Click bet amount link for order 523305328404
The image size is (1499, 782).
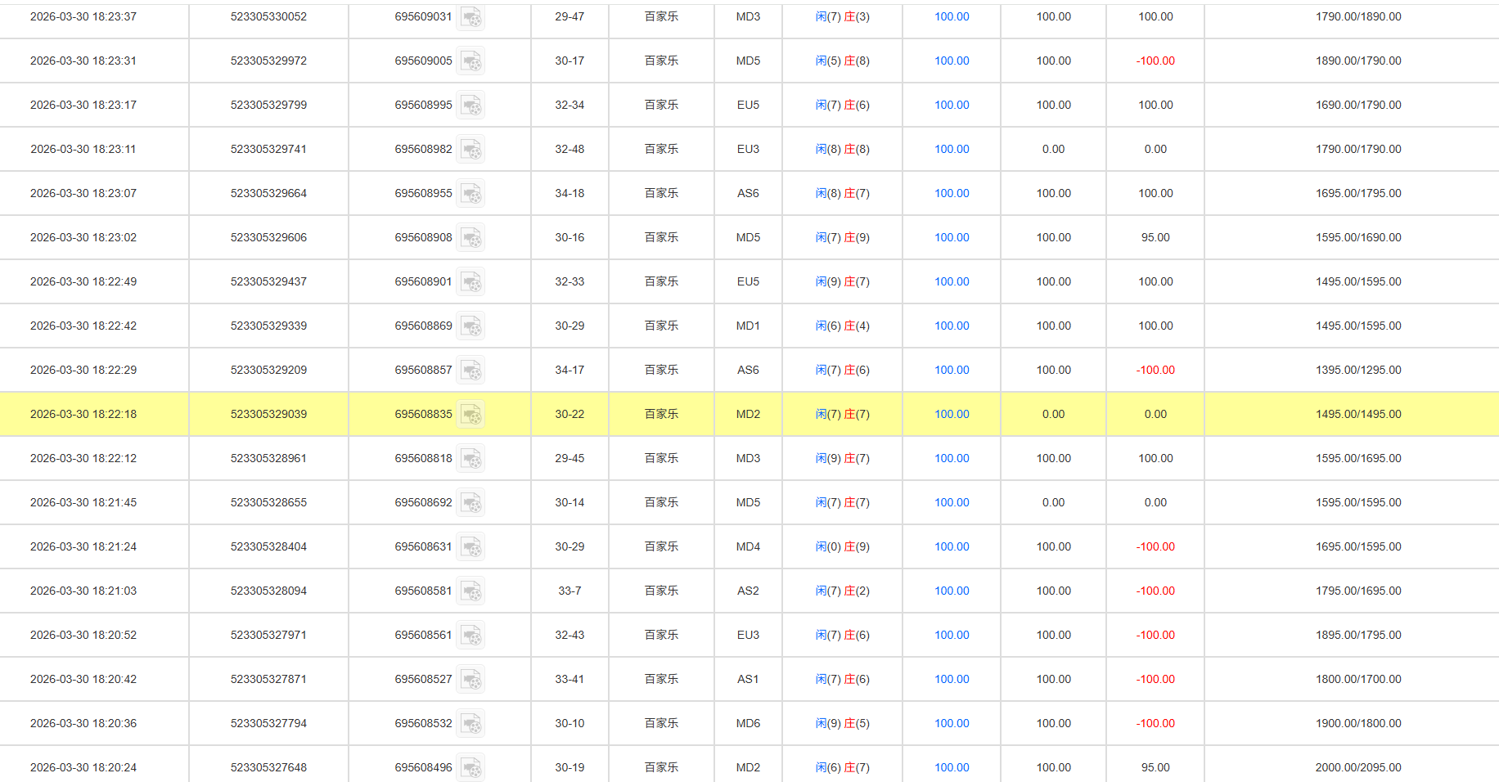pyautogui.click(x=952, y=546)
